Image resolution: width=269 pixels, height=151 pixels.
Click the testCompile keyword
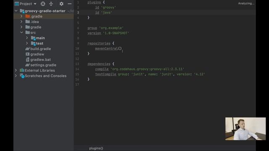point(105,74)
